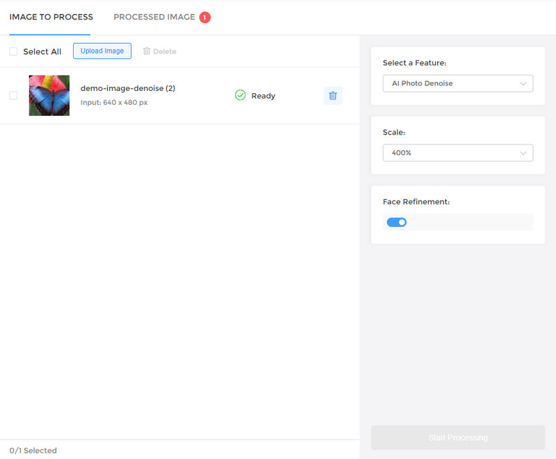Image resolution: width=556 pixels, height=459 pixels.
Task: Click the Start Processing button
Action: (x=458, y=437)
